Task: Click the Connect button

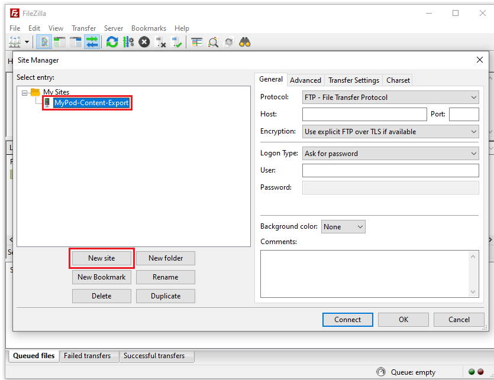Action: pyautogui.click(x=347, y=320)
